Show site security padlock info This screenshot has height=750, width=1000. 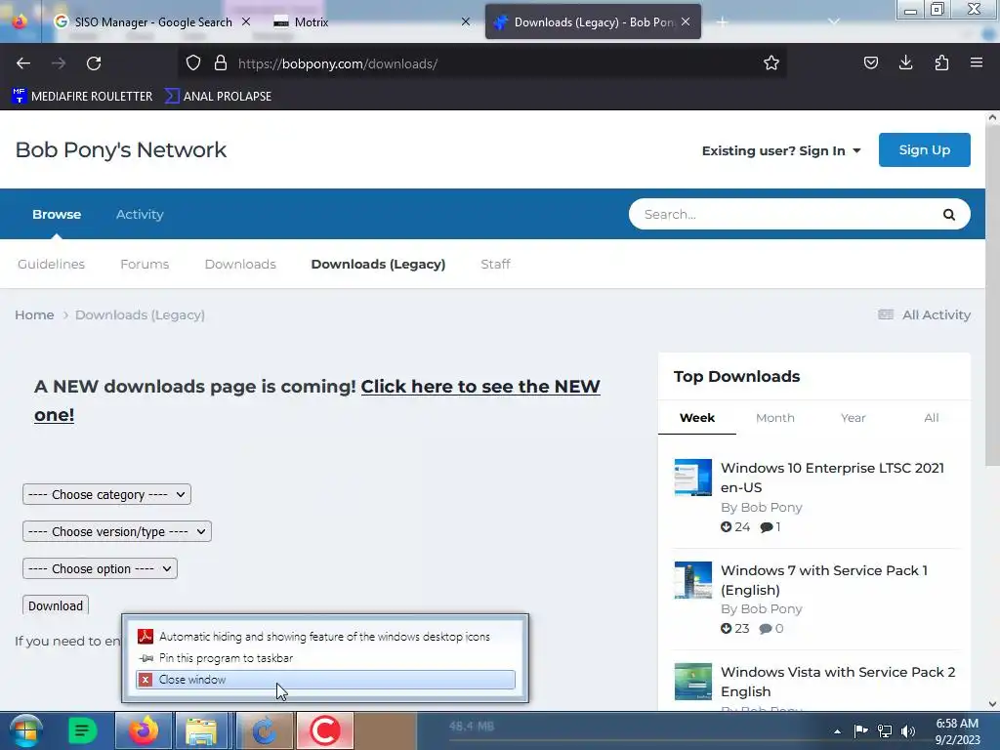pos(221,62)
